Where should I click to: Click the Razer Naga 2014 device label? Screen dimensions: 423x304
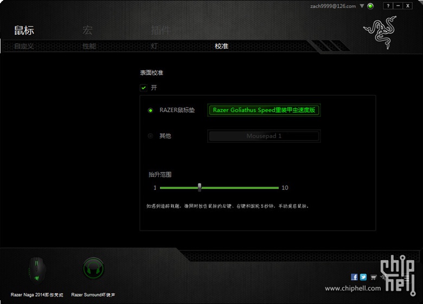pos(37,295)
